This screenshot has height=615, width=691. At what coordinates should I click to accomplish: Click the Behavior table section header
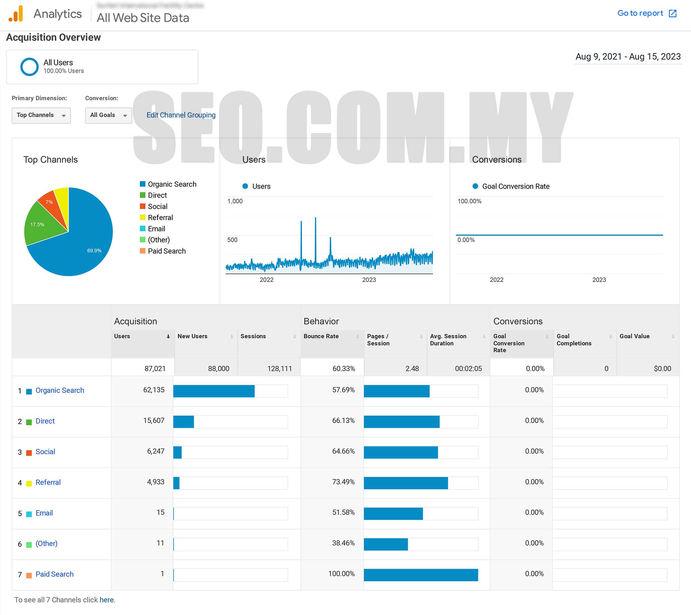(321, 321)
